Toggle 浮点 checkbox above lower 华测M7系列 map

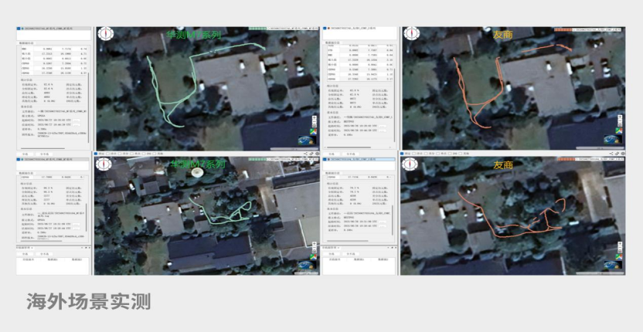point(108,154)
